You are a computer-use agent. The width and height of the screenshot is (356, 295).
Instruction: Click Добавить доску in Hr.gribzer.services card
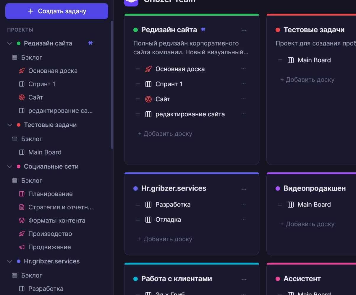coord(165,239)
